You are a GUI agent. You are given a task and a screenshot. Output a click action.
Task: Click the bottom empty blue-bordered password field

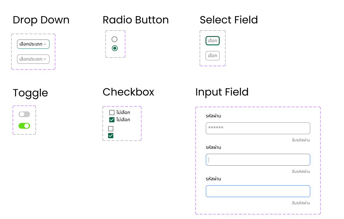pos(258,191)
